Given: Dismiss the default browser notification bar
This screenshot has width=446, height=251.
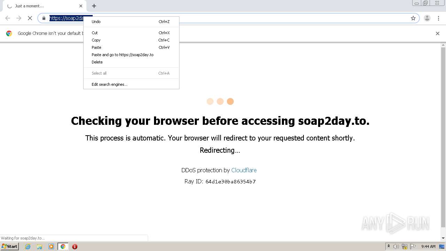Looking at the screenshot, I should click(438, 33).
